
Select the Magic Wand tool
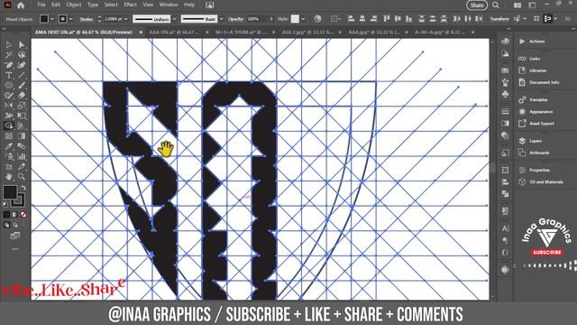pos(9,55)
